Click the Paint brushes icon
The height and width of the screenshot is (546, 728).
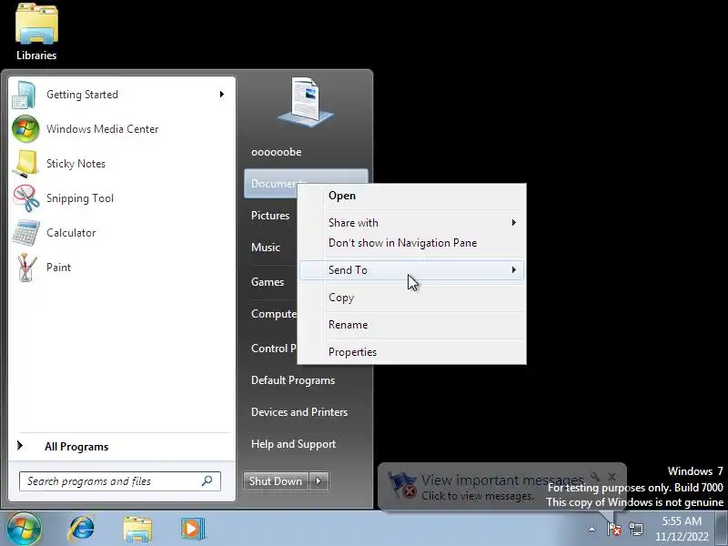26,268
